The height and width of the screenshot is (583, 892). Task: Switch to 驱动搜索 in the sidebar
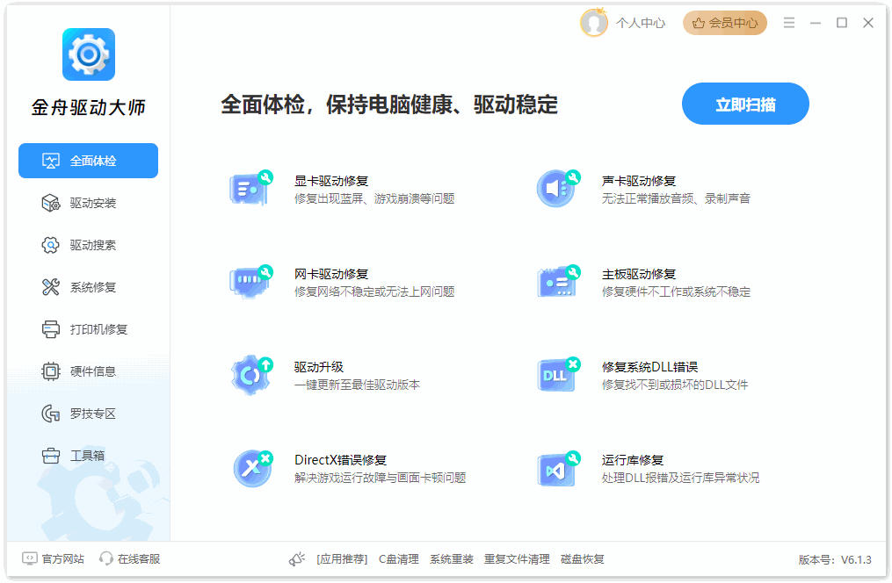[x=88, y=245]
